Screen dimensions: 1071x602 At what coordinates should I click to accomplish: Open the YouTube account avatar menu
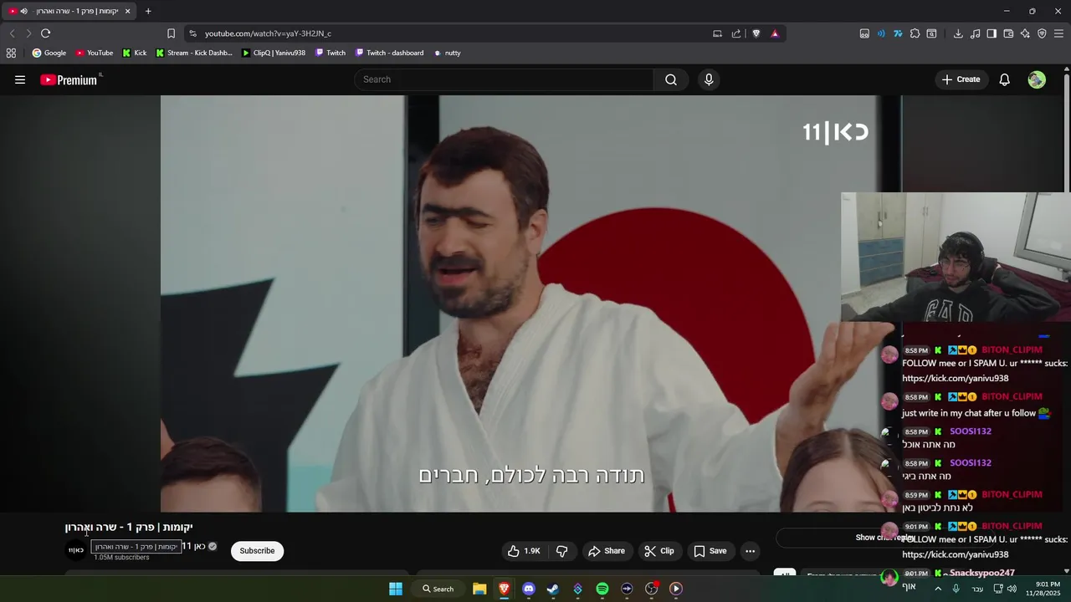coord(1037,79)
